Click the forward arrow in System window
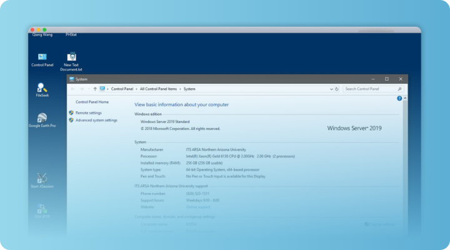The image size is (450, 250). click(x=81, y=89)
